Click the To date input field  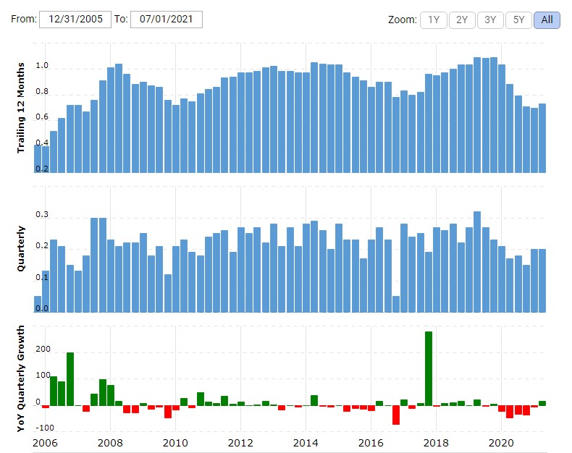(167, 20)
